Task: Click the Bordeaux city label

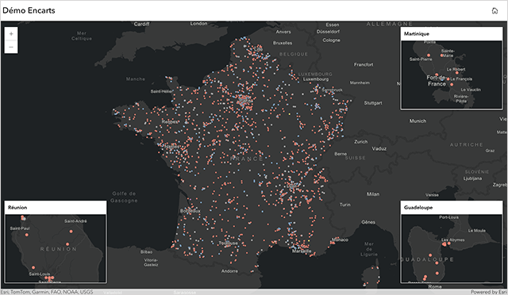Action: (190, 211)
